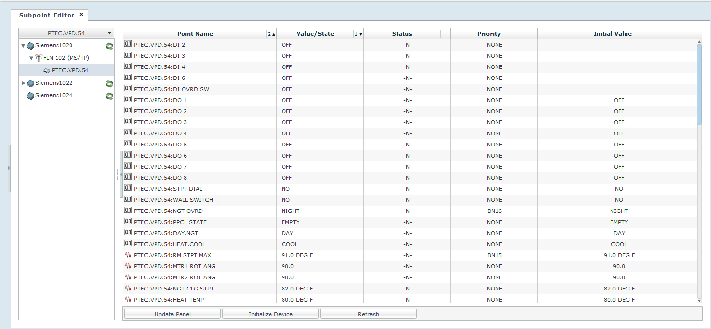
Task: Click the Initialize Device button
Action: (270, 314)
